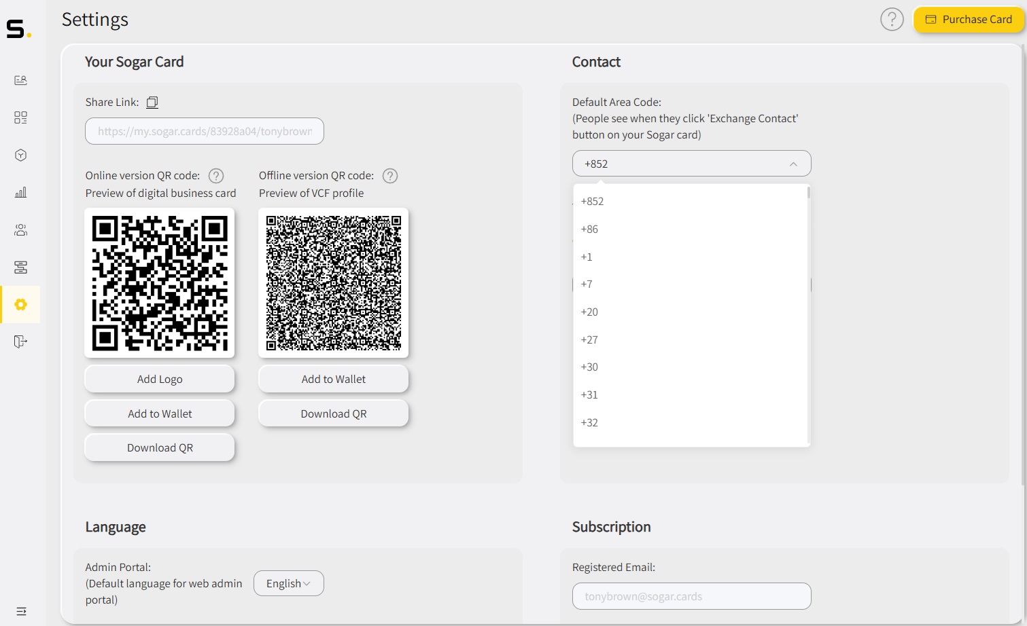Expand the sidebar menu at bottom

tap(21, 611)
